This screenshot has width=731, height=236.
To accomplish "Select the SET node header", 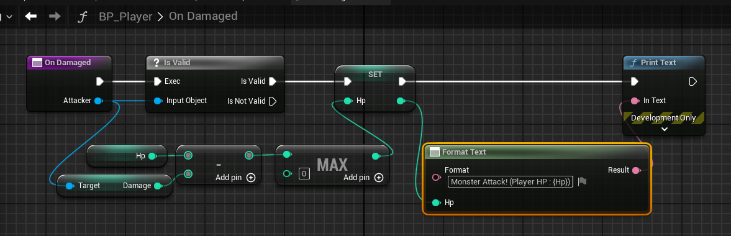I will point(375,73).
